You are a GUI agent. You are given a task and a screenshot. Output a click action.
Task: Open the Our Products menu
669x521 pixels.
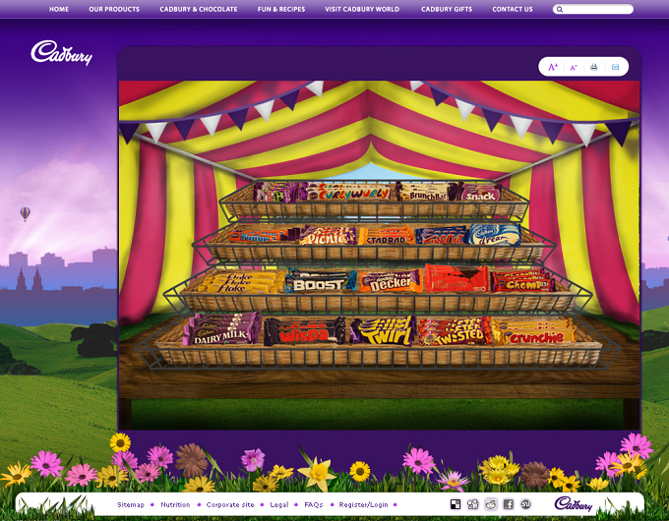click(114, 9)
